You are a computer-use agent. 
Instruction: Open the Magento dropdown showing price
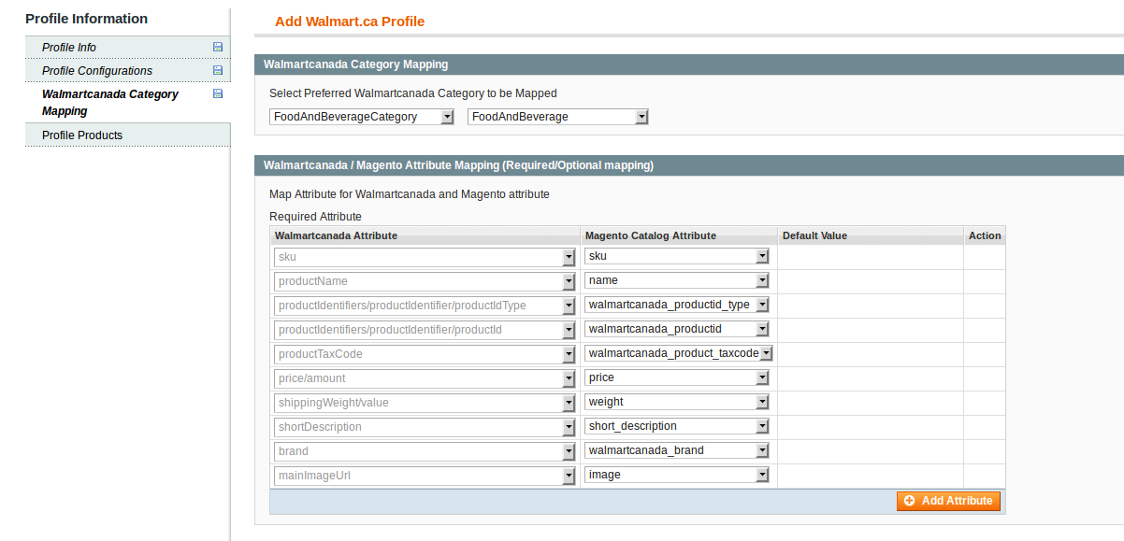click(x=677, y=377)
